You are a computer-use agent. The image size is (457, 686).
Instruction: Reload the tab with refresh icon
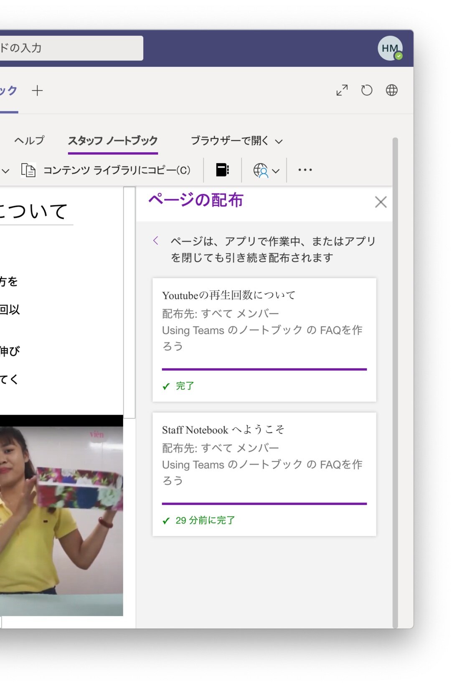click(x=367, y=90)
